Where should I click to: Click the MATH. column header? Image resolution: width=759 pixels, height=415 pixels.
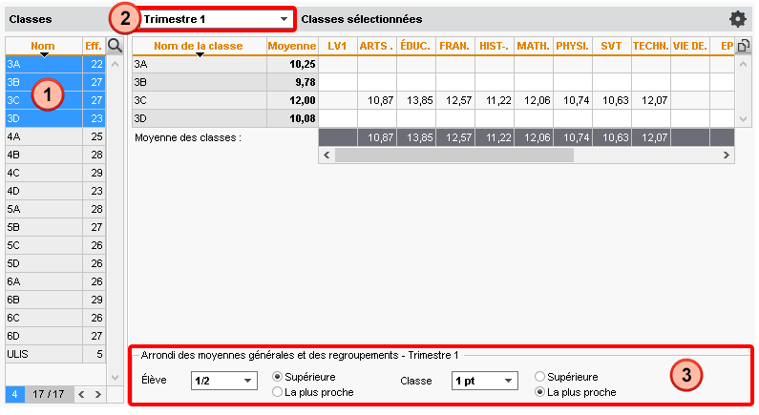pos(532,45)
